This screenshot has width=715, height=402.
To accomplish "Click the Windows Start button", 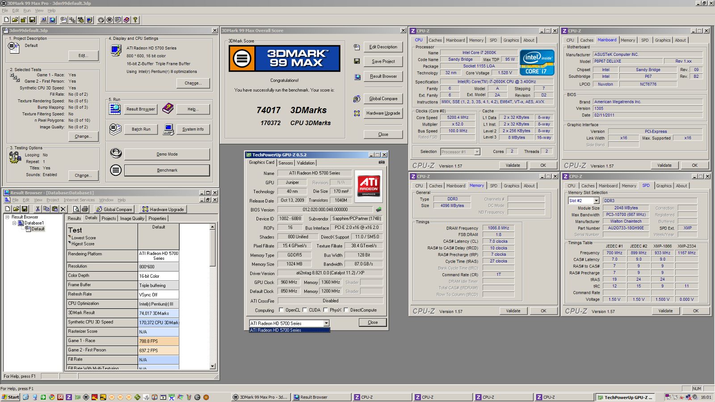I will pyautogui.click(x=10, y=397).
